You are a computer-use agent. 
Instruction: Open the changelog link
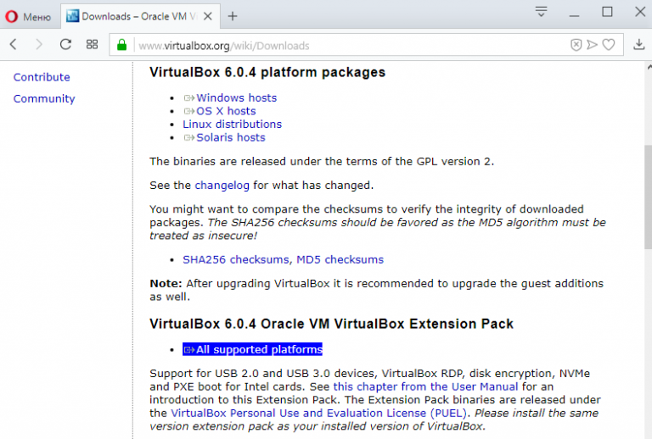point(222,186)
